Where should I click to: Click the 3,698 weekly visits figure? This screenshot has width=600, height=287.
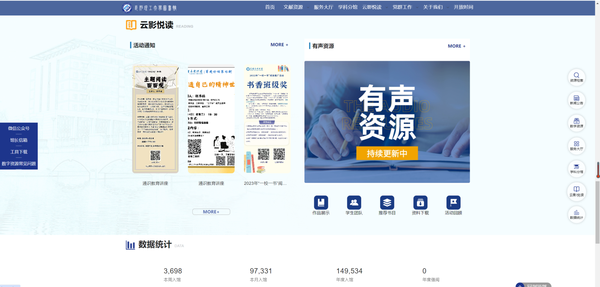click(173, 271)
